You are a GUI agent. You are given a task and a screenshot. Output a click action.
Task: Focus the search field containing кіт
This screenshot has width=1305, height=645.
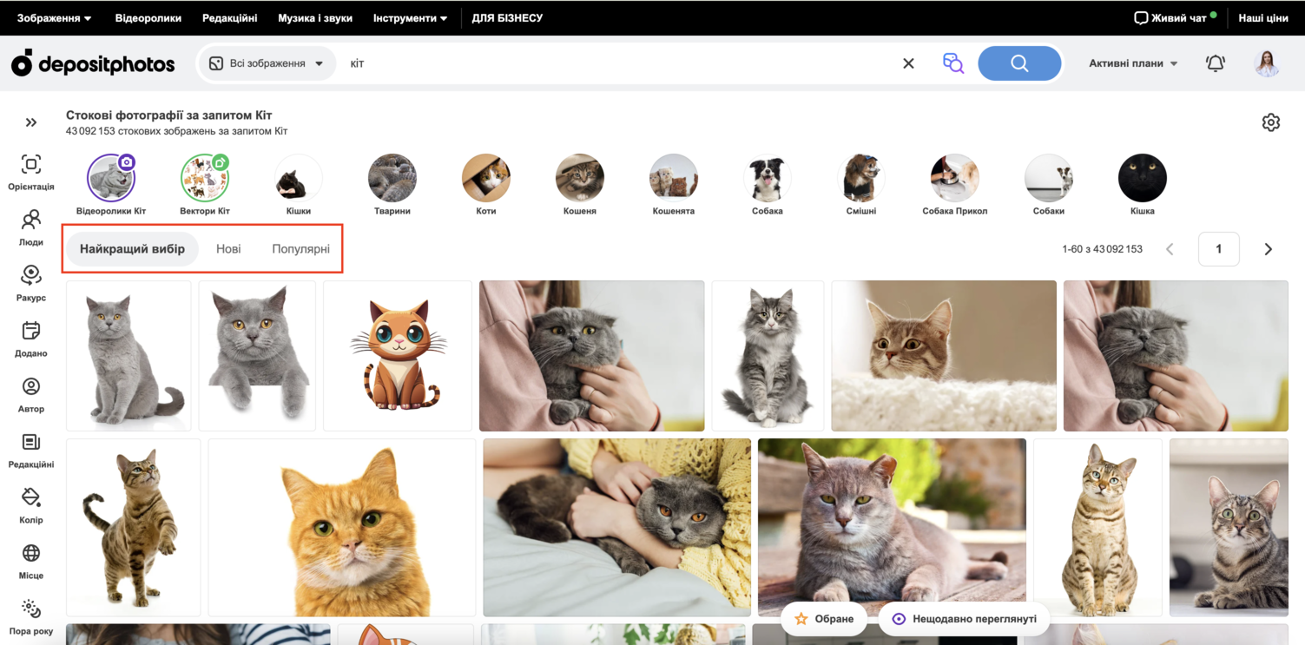(616, 63)
